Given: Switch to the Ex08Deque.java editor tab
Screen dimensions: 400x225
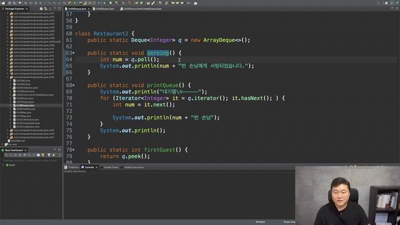Looking at the screenshot, I should tap(77, 9).
